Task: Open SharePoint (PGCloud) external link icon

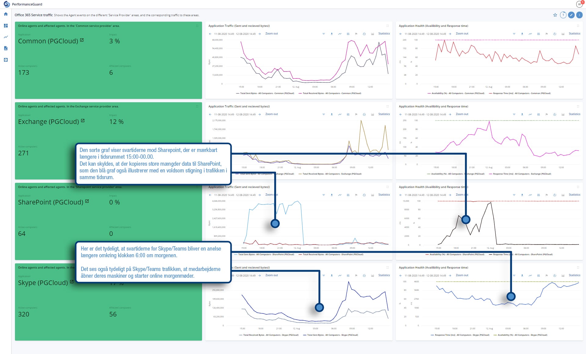Action: pos(87,201)
